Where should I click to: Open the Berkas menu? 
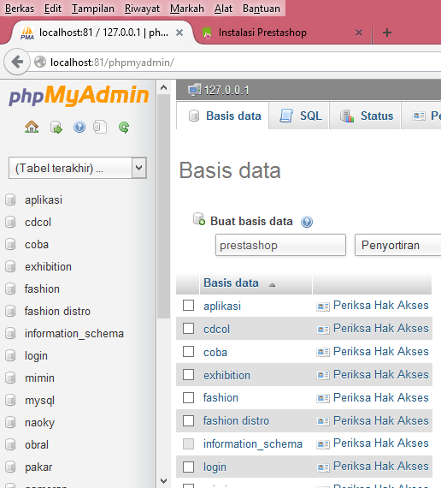pos(20,9)
